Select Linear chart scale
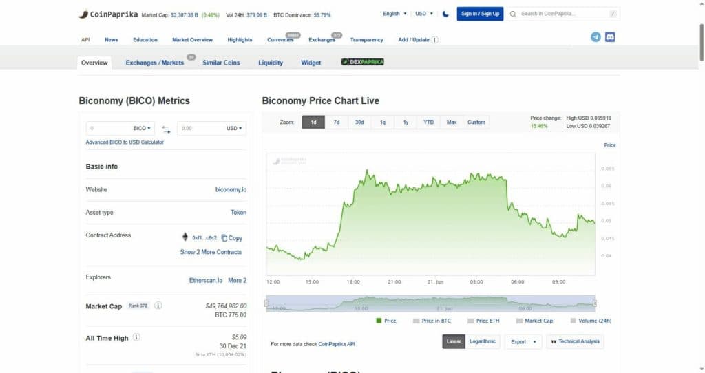The image size is (705, 373). coord(454,341)
